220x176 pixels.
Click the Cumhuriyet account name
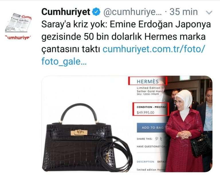pyautogui.click(x=66, y=12)
